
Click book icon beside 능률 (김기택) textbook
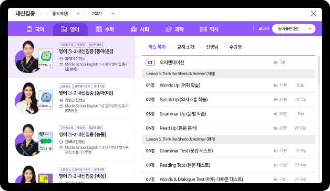(x=61, y=148)
